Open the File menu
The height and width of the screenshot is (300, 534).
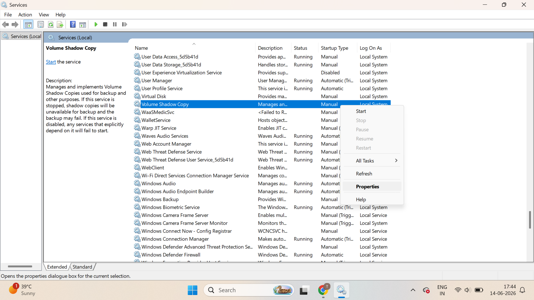click(8, 14)
